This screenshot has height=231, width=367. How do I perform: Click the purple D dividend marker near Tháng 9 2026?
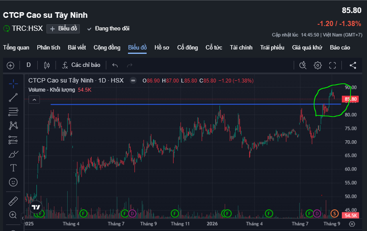coord(317,214)
